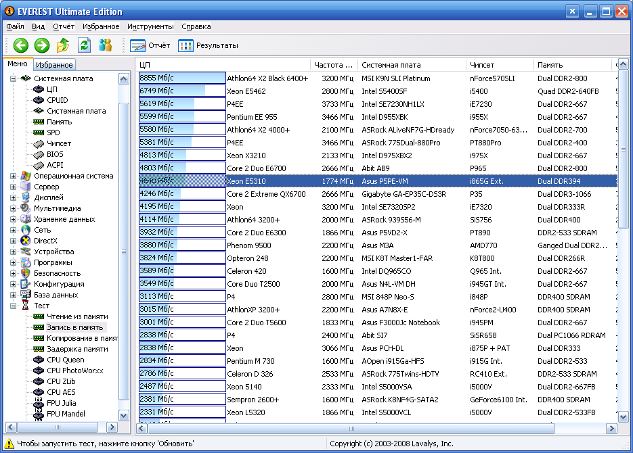This screenshot has width=633, height=453.
Task: Select Безопасность shield icon in tree
Action: tap(26, 273)
